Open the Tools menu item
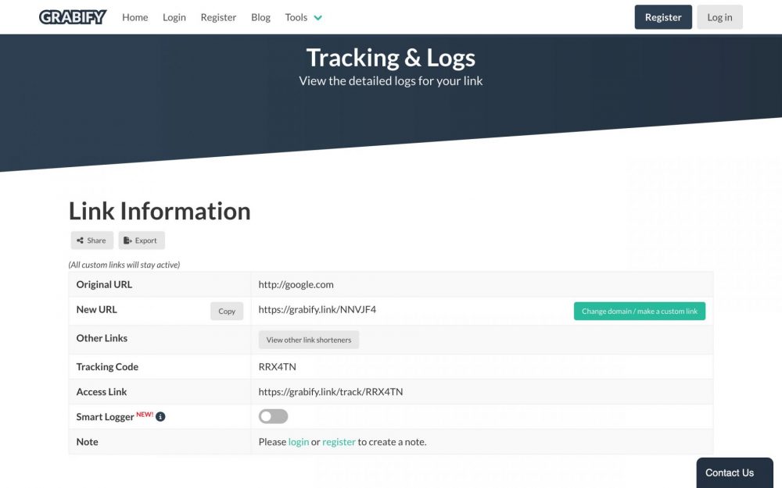This screenshot has width=782, height=488. [296, 17]
